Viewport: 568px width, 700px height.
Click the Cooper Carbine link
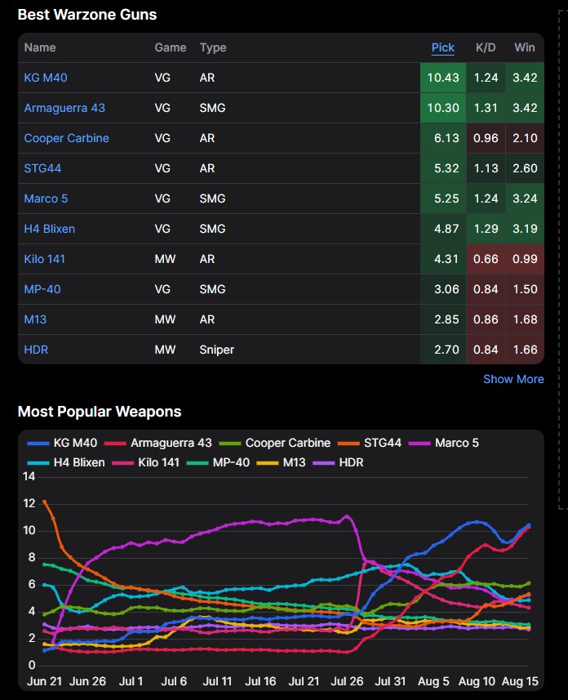tap(66, 138)
